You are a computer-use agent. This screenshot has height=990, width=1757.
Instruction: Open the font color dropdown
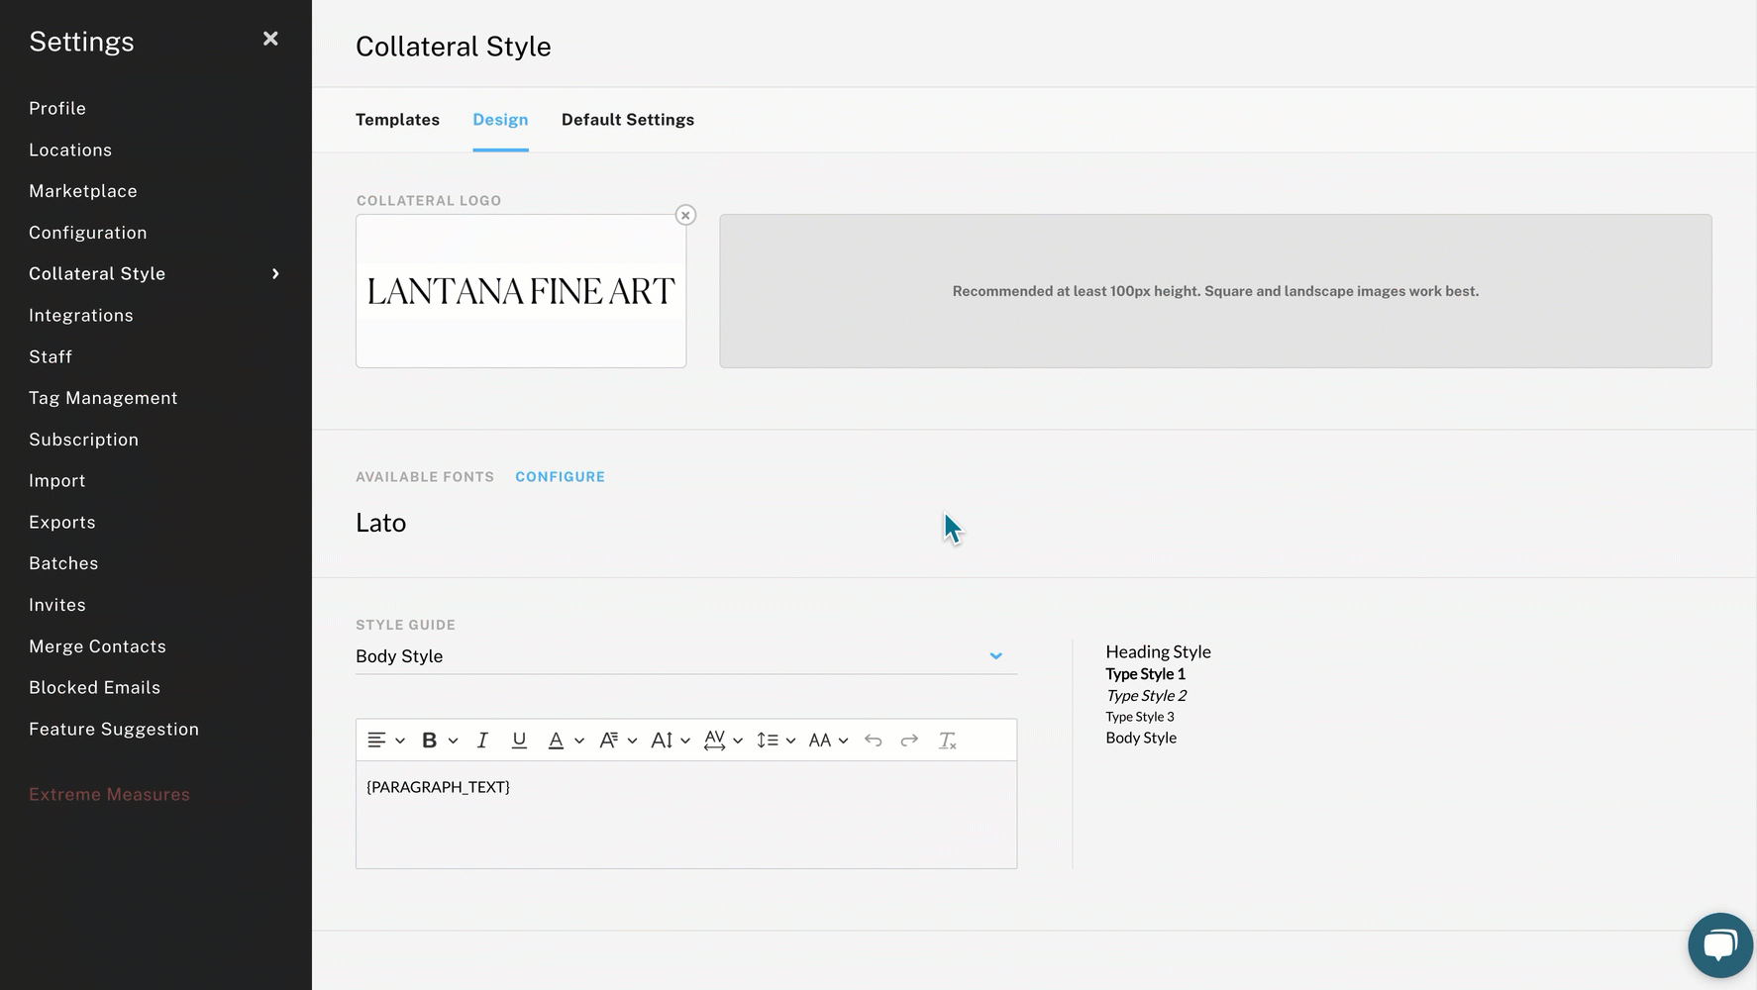point(566,741)
